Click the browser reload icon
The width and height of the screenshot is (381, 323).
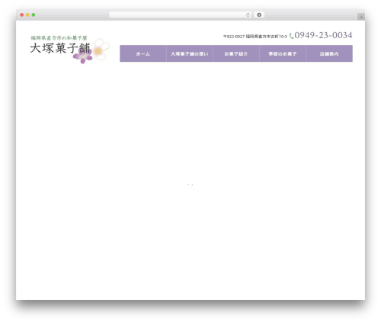(x=248, y=15)
